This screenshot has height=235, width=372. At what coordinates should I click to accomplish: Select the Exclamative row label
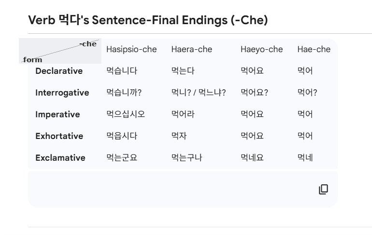pyautogui.click(x=60, y=158)
